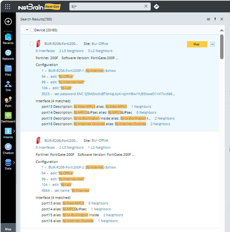The height and width of the screenshot is (232, 230).
Task: Open first device's line 94 edit BJ-Office
Action: (x=62, y=77)
